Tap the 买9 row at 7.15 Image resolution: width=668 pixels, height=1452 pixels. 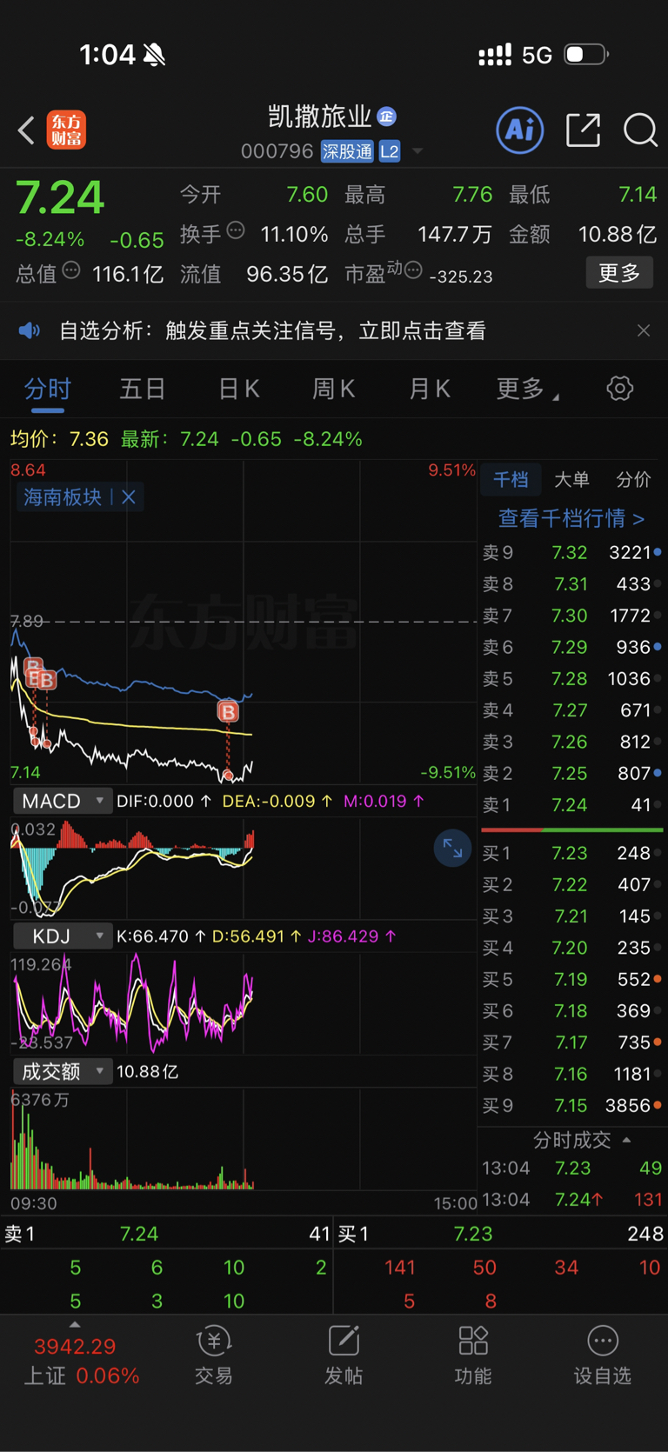(571, 1106)
